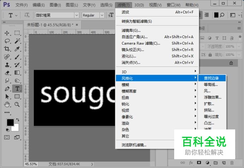This screenshot has width=244, height=168.
Task: Select the Rectangular Marquee tool
Action: click(x=17, y=33)
